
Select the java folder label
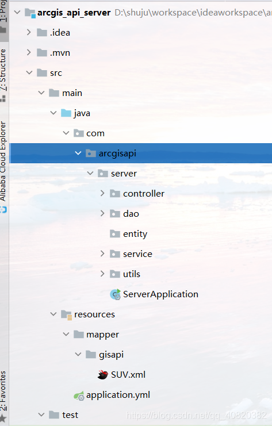click(82, 114)
